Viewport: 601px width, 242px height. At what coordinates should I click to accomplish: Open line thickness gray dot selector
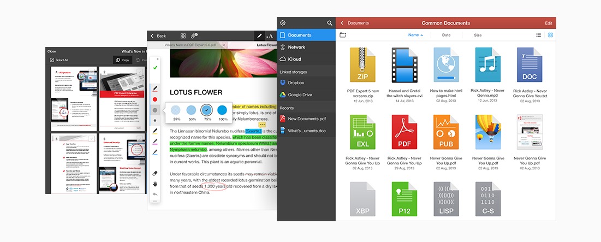pyautogui.click(x=155, y=110)
